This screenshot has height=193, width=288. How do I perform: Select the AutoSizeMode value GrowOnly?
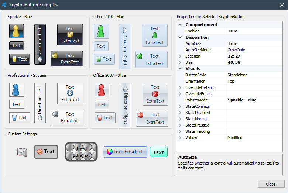pos(254,50)
